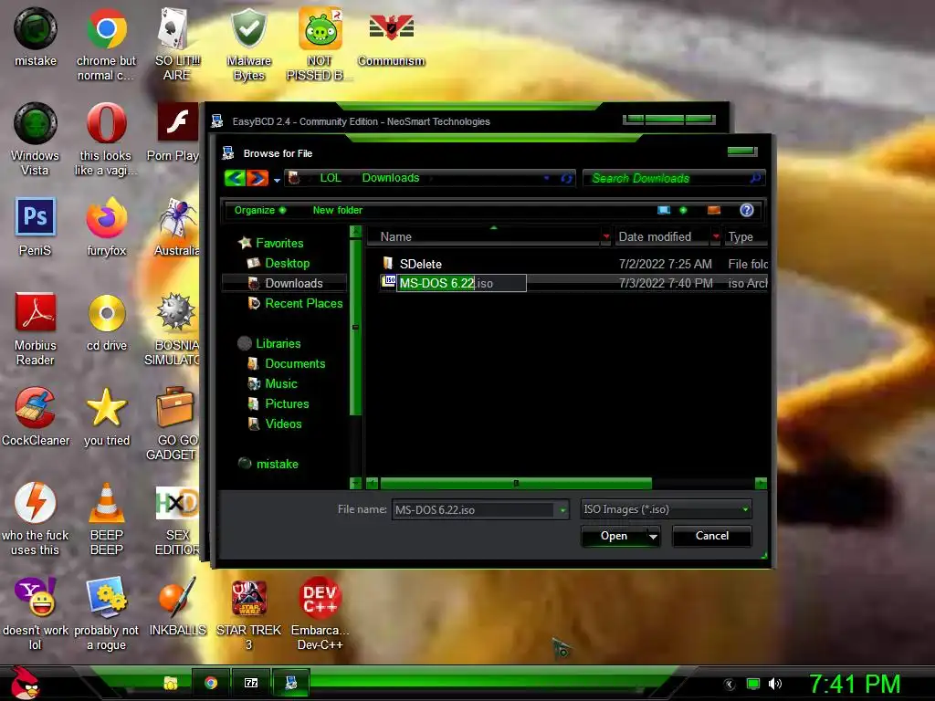Launch the 'INKBALLS' desktop icon
This screenshot has width=935, height=701.
point(177,606)
